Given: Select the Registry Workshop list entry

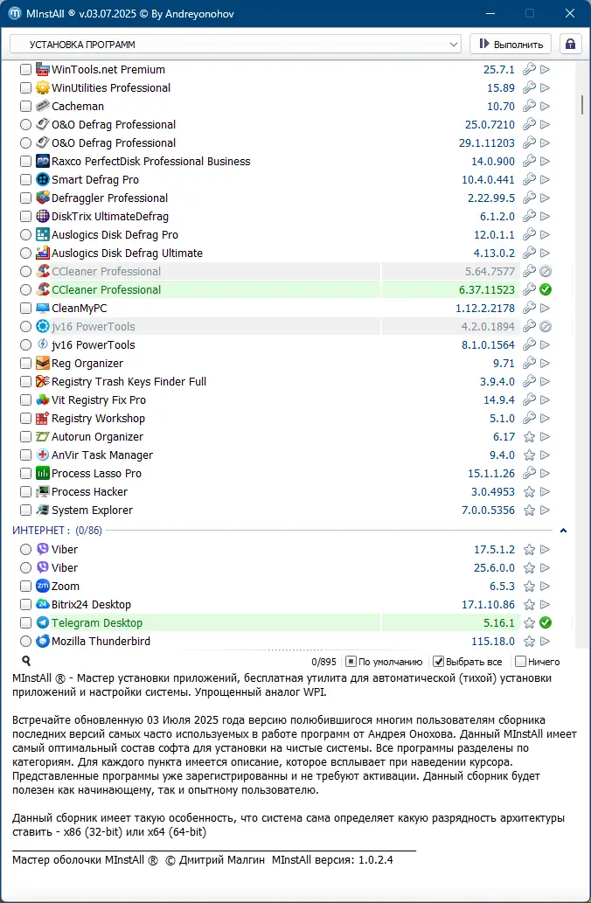Looking at the screenshot, I should click(x=99, y=419).
